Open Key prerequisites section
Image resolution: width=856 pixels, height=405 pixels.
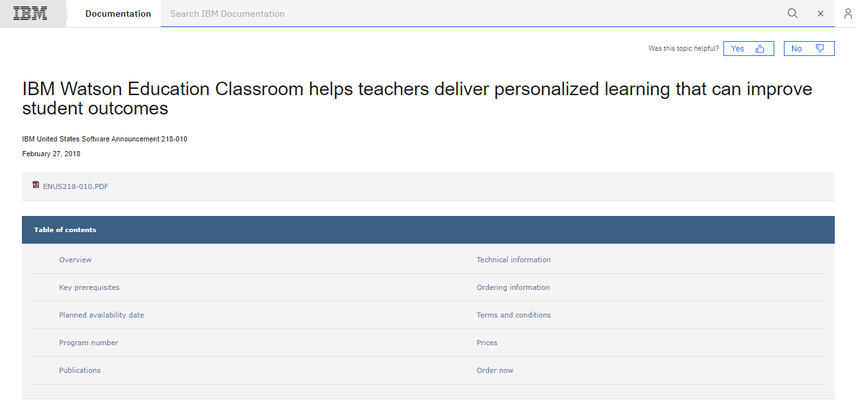click(x=89, y=287)
